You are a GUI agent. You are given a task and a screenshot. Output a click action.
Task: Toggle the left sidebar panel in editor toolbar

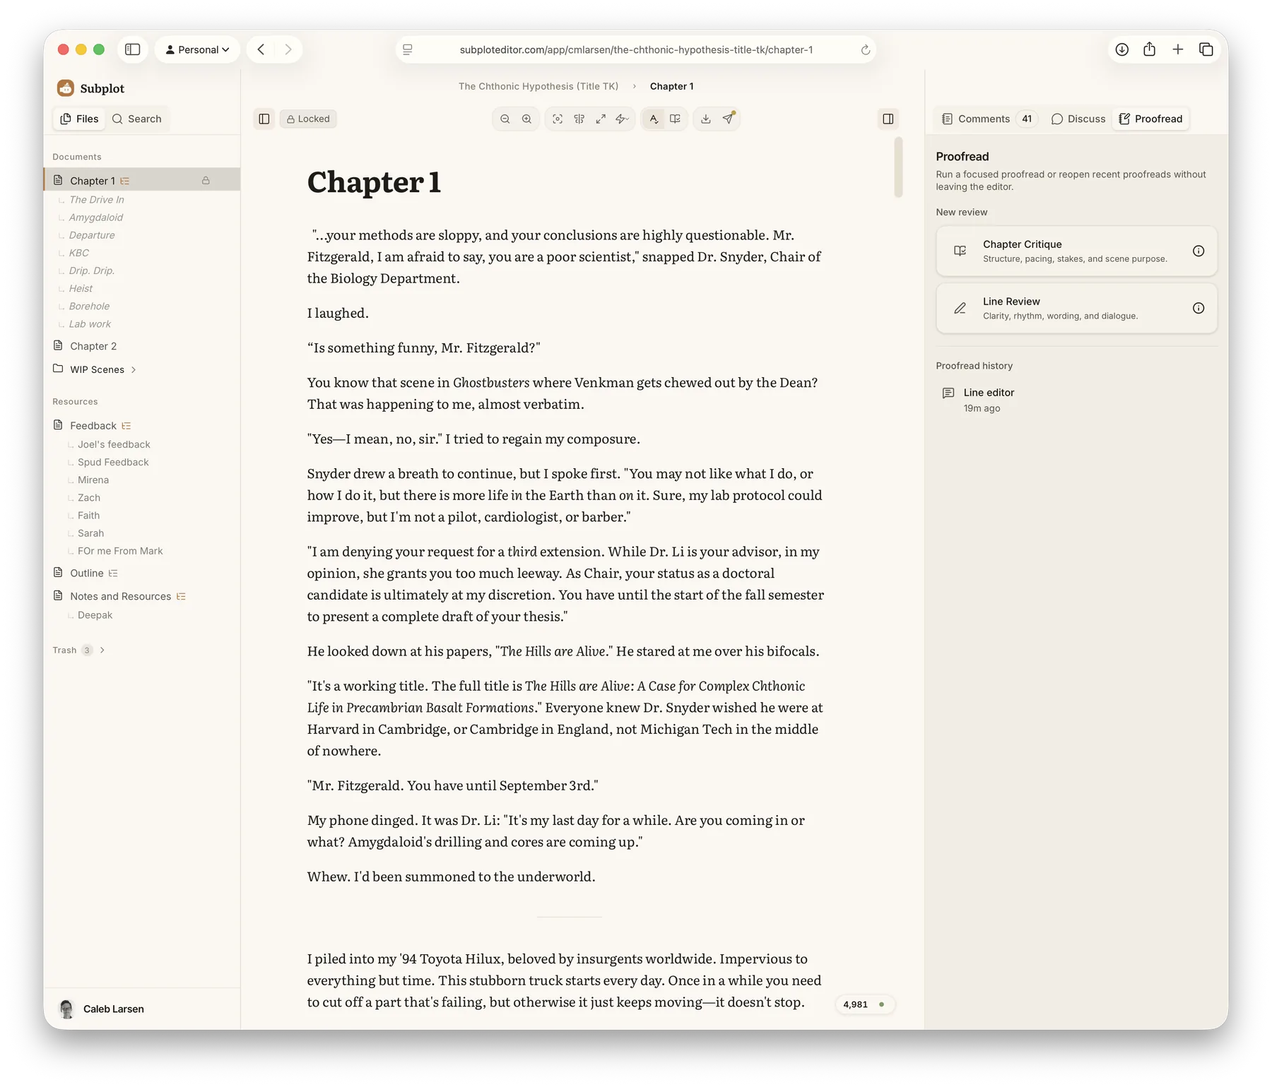264,119
